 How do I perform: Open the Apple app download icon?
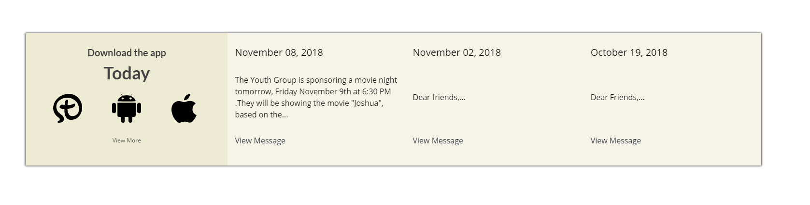click(184, 108)
